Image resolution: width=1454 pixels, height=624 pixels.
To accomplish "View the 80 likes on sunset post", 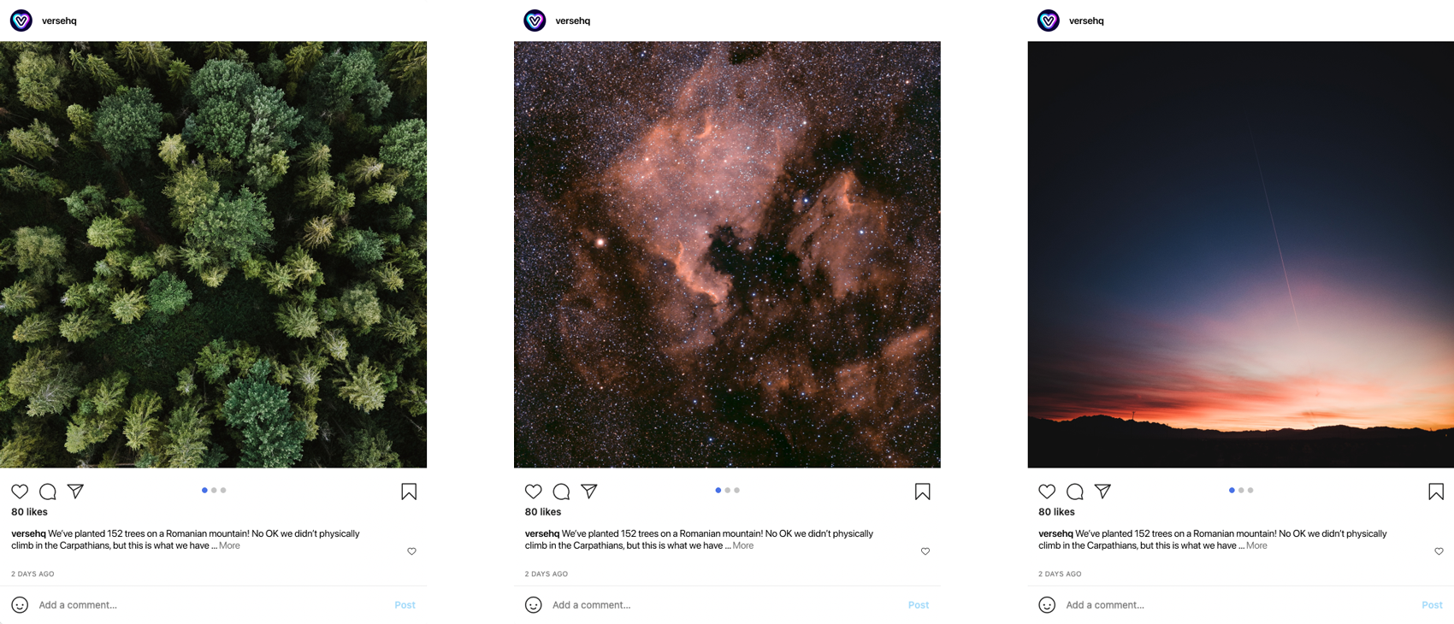I will (x=1055, y=512).
